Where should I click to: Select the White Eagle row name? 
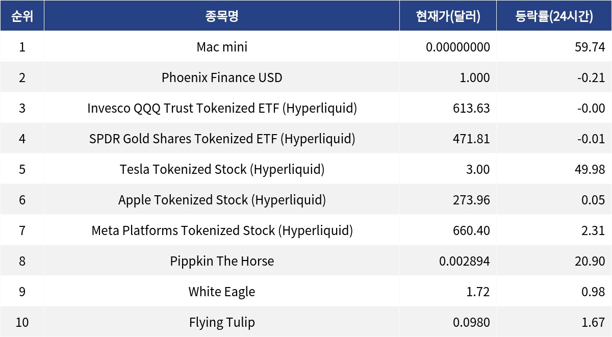(x=222, y=292)
